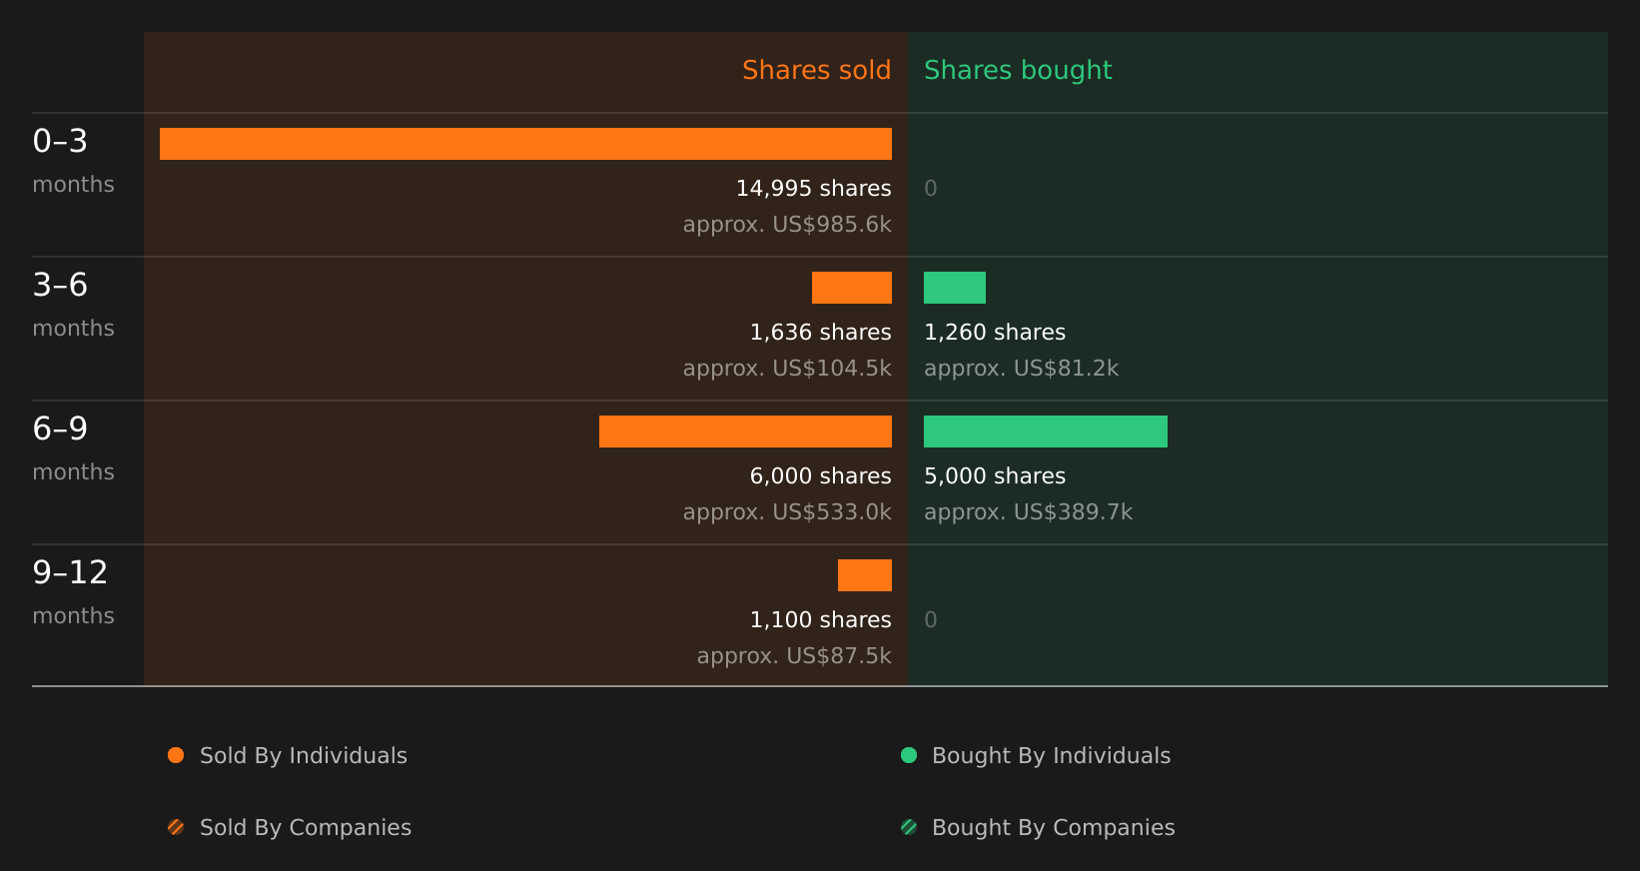Screen dimensions: 1640x871
Task: Click the 0–3 months row label
Action: (x=73, y=161)
